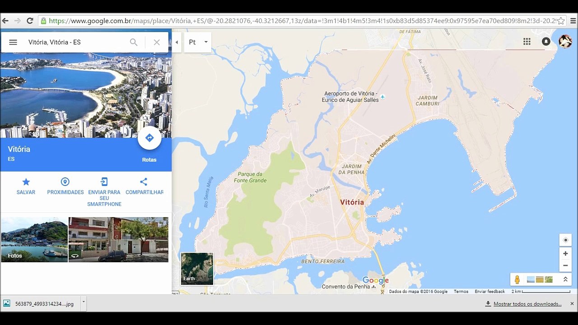578x325 pixels.
Task: Open the Chrome menu button
Action: coord(573,21)
